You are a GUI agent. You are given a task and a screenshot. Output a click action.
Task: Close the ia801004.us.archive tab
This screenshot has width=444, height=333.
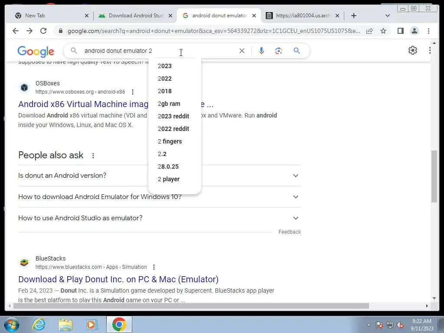[337, 16]
